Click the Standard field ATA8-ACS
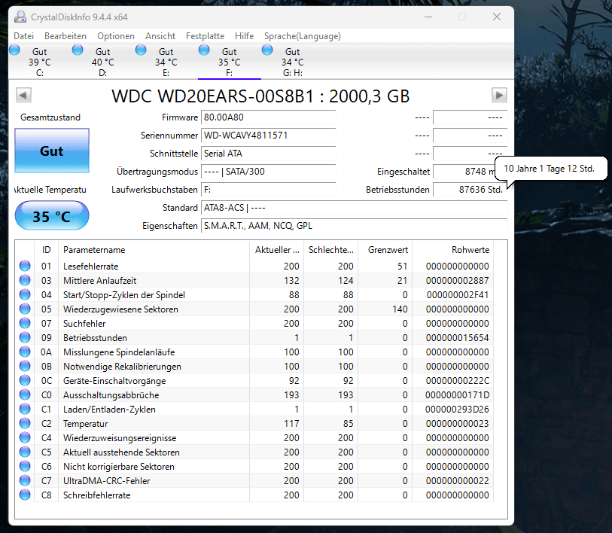Viewport: 612px width, 533px height. coord(354,208)
